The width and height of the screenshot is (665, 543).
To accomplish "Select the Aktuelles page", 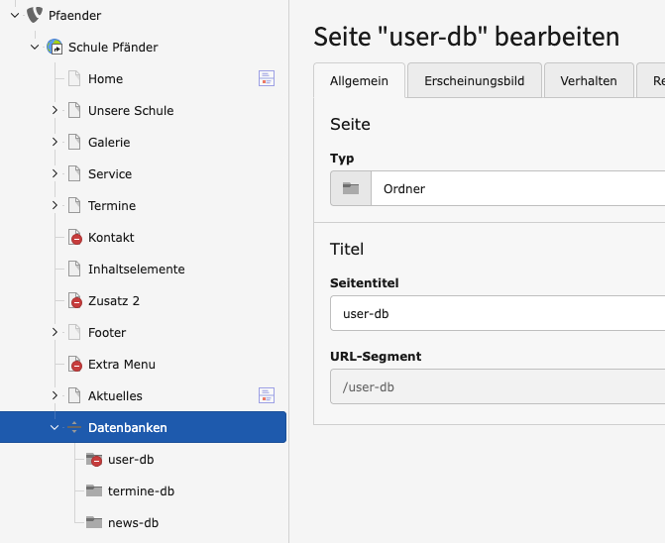I will pyautogui.click(x=115, y=396).
